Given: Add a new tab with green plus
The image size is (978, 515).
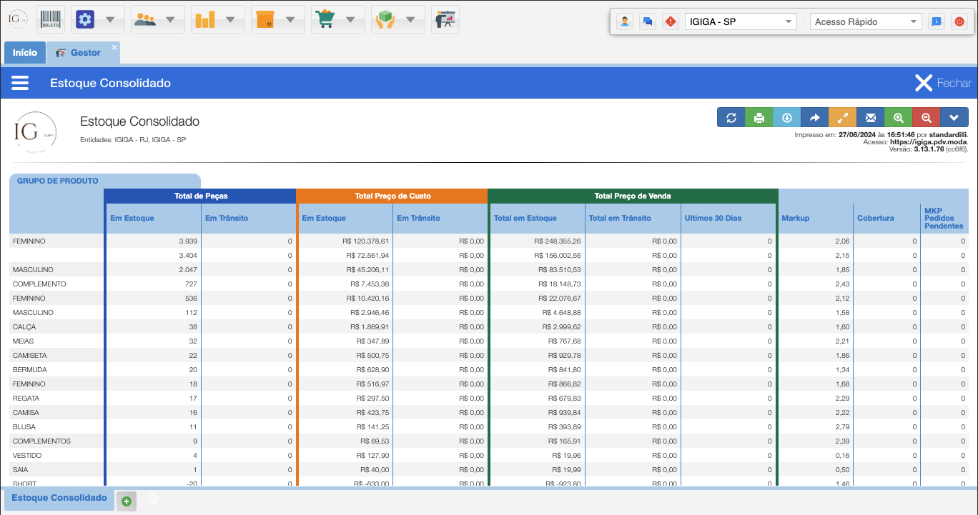Looking at the screenshot, I should tap(126, 501).
